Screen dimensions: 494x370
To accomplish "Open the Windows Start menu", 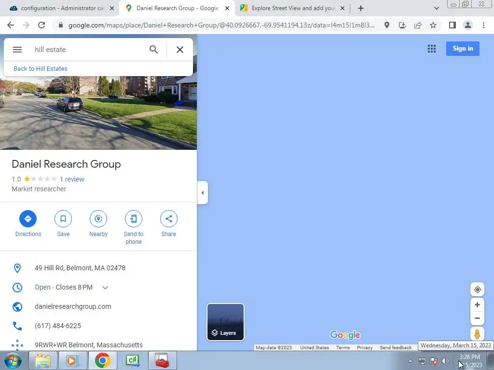I will [13, 360].
